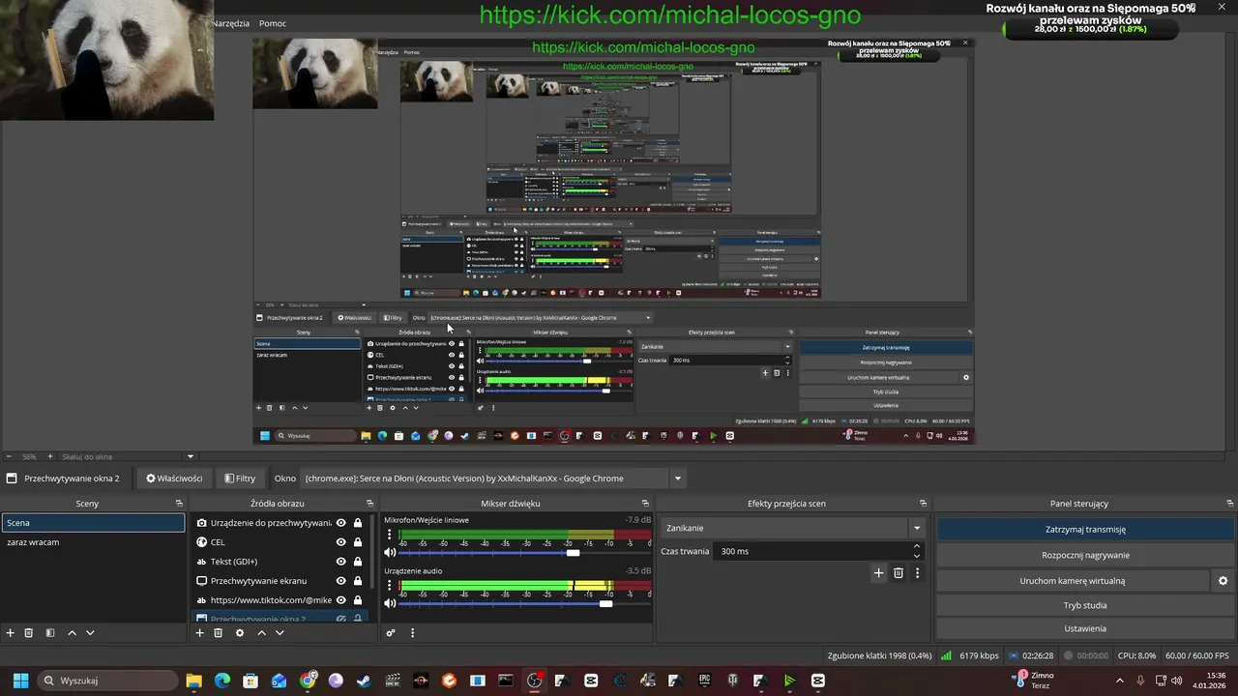Delete selected scene via trash icon in Sceny

pyautogui.click(x=29, y=633)
